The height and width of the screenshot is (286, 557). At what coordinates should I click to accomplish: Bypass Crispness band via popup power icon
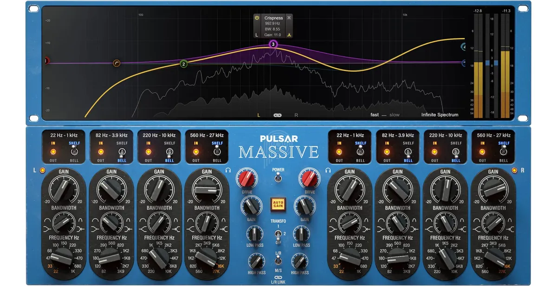point(257,18)
